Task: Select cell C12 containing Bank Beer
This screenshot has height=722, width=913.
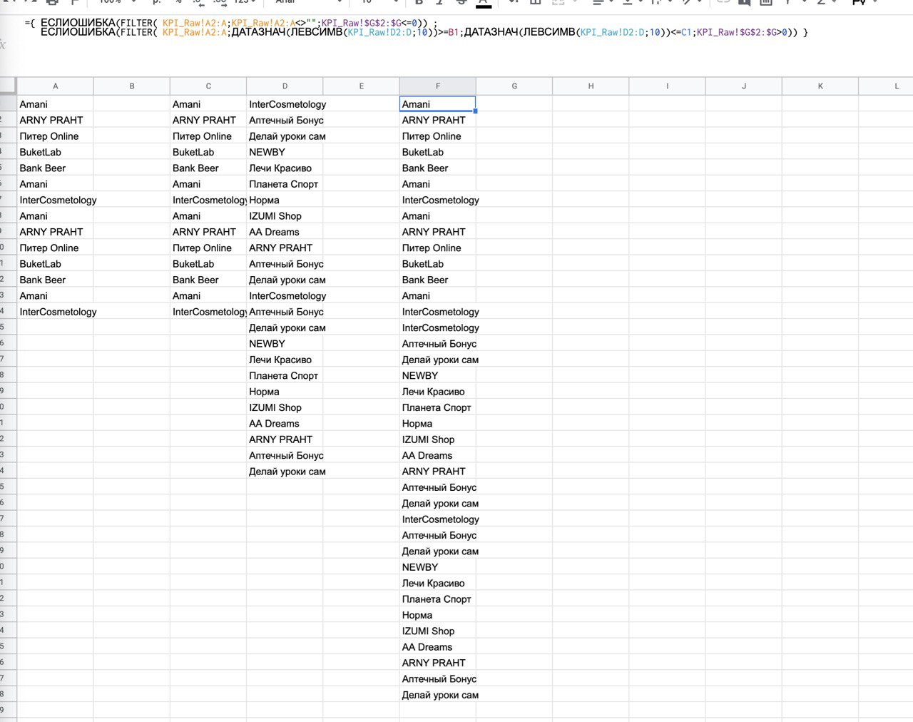Action: click(208, 280)
